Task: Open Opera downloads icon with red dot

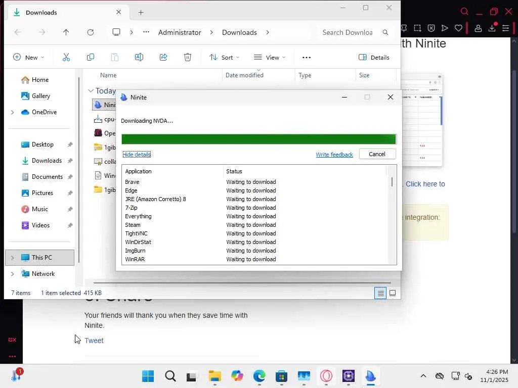Action: [492, 28]
